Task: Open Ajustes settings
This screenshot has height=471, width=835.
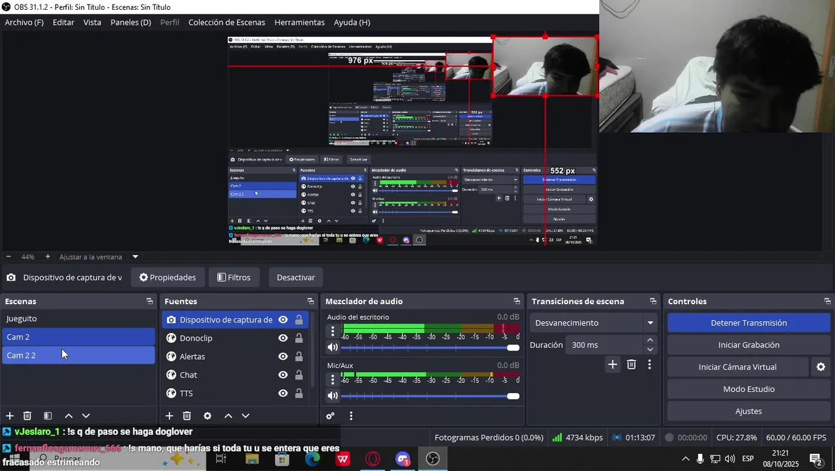Action: (x=749, y=411)
